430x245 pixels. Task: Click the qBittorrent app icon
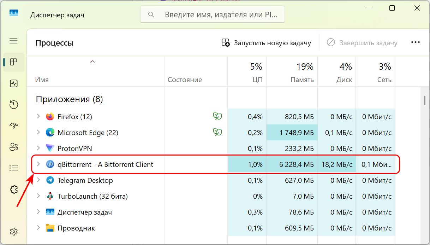coord(50,164)
